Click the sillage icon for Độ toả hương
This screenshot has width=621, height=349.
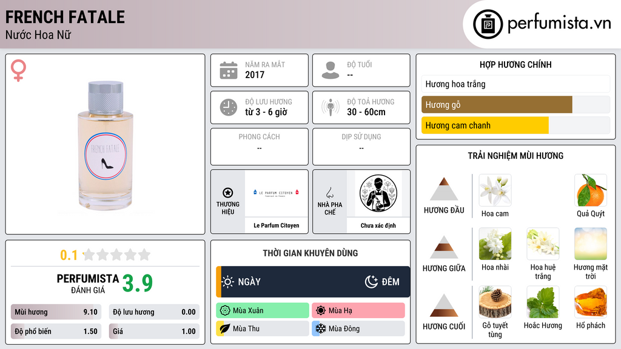(331, 107)
